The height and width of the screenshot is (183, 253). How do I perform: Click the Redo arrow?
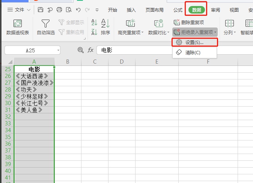[87, 10]
